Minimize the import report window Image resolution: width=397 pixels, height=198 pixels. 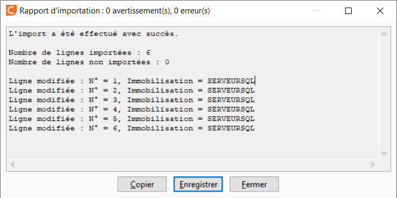click(x=317, y=11)
